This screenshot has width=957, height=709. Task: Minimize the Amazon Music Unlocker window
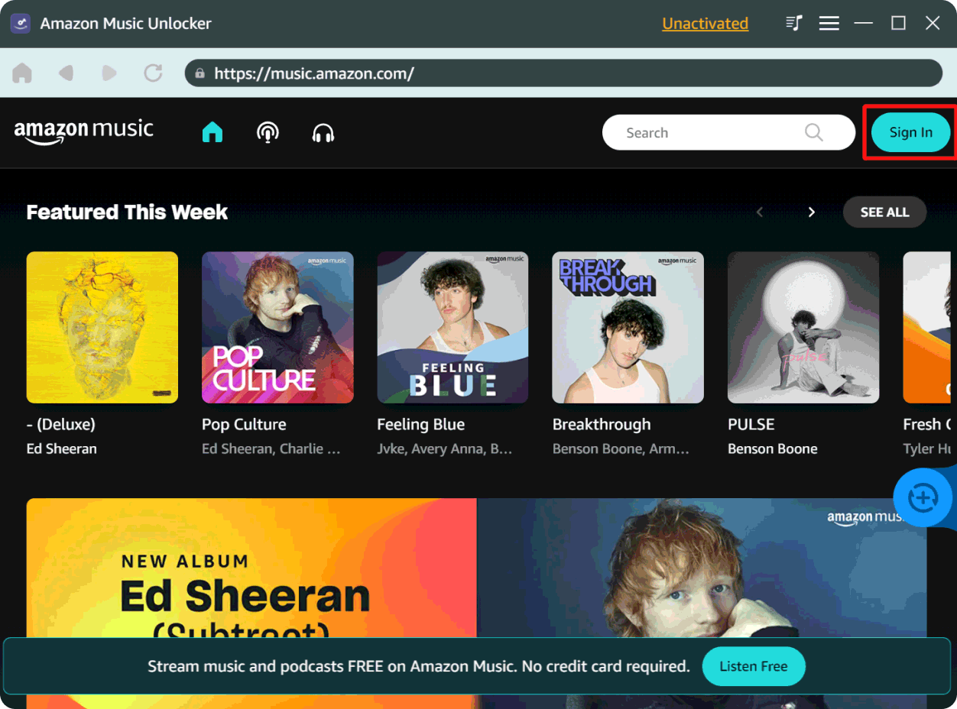click(864, 23)
